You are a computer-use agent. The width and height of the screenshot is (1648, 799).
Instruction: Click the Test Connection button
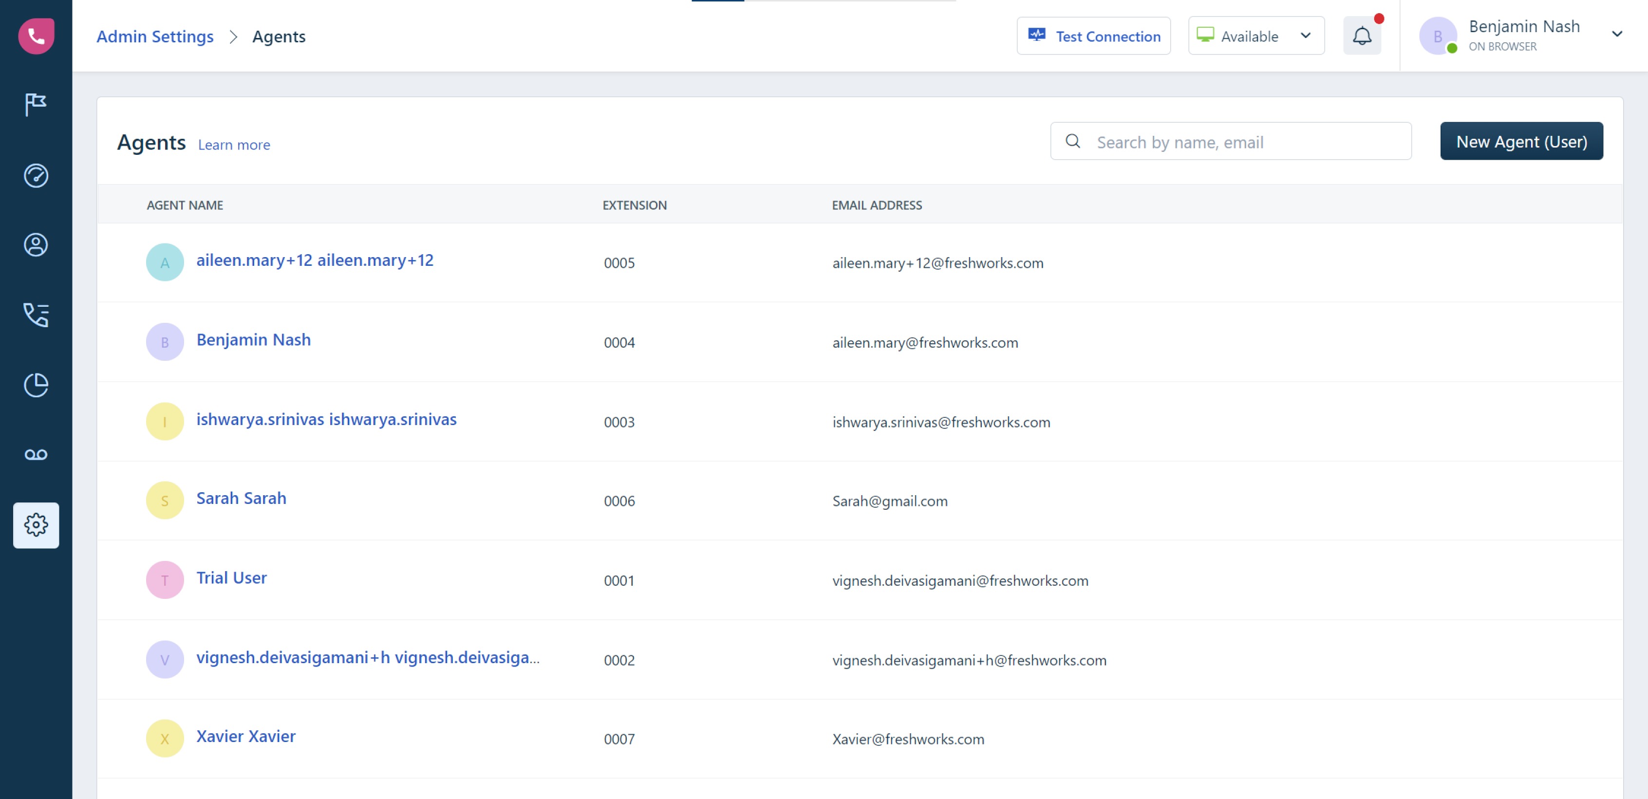pos(1093,36)
